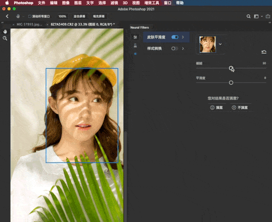Open the beta filters flask icon
272x222 pixels.
(135, 45)
